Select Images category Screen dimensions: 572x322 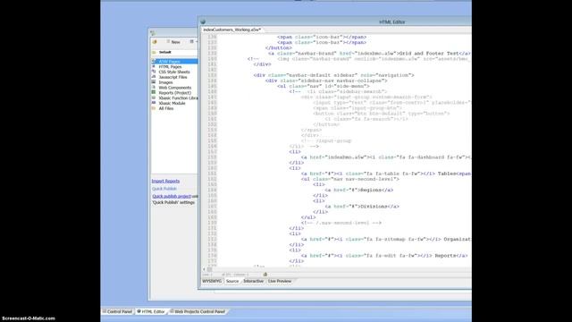(x=165, y=82)
